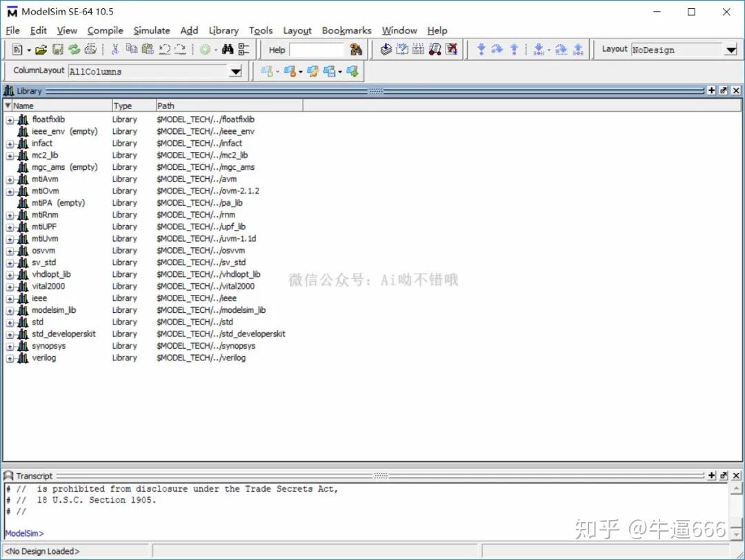The height and width of the screenshot is (560, 745).
Task: Sort by the Type column header
Action: [134, 106]
